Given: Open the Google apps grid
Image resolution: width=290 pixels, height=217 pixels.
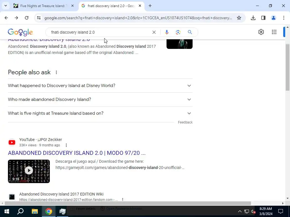Looking at the screenshot, I should 274,32.
